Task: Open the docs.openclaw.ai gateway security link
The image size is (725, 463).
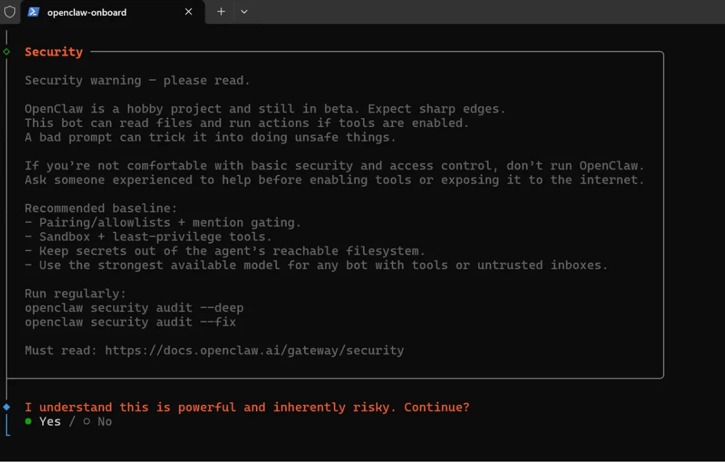Action: [255, 350]
